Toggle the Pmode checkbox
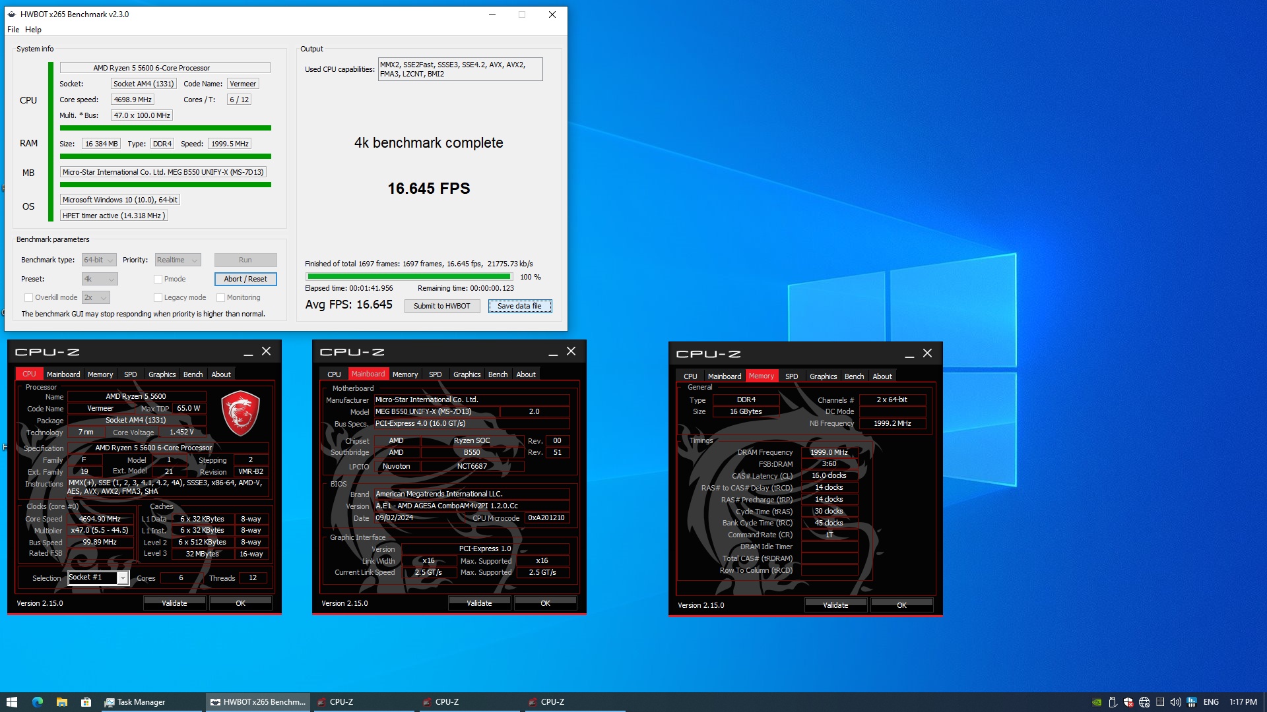 pos(158,280)
